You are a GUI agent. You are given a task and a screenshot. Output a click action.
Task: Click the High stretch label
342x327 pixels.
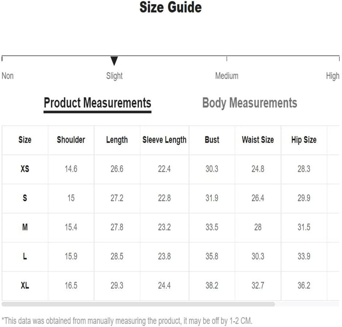tap(333, 76)
